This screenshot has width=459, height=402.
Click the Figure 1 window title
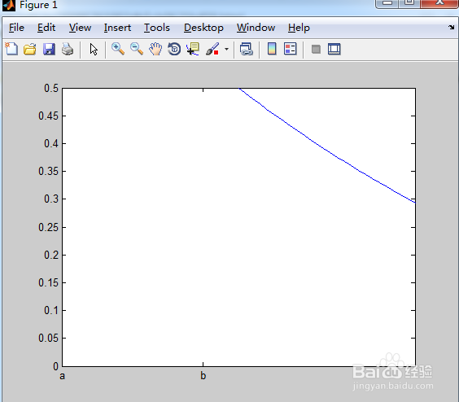pyautogui.click(x=38, y=5)
